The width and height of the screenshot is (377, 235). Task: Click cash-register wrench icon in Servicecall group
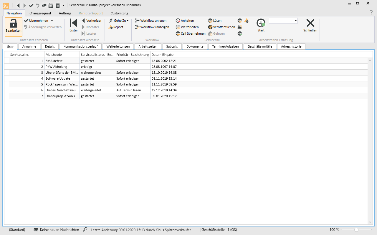[240, 27]
